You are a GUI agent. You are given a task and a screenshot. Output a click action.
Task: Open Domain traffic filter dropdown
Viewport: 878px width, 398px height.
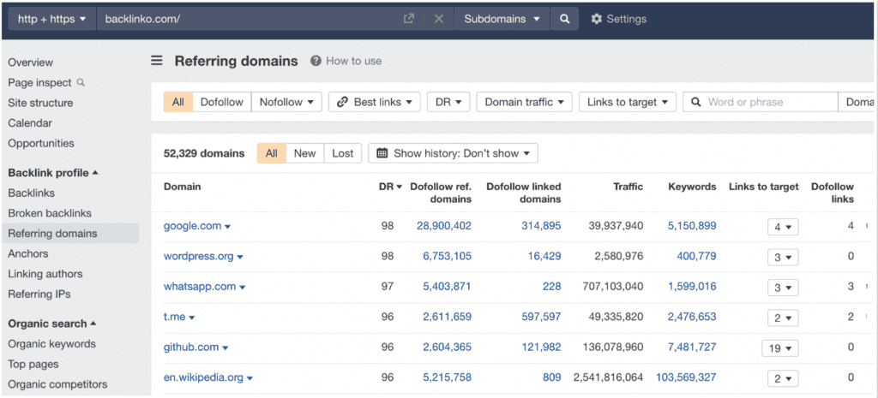(x=524, y=102)
